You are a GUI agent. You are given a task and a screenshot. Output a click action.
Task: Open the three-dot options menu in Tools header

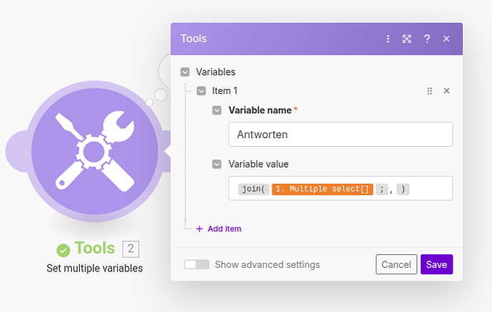point(388,38)
